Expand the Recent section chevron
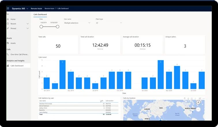The image size is (218, 127). (28, 24)
